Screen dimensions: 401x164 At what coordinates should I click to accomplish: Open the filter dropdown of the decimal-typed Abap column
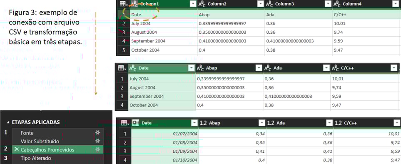pyautogui.click(x=262, y=123)
